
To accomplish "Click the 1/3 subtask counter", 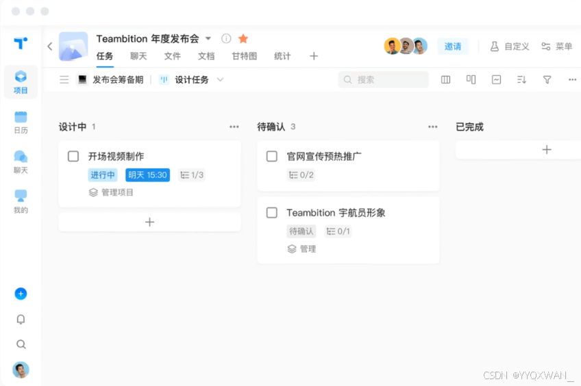I will 192,175.
